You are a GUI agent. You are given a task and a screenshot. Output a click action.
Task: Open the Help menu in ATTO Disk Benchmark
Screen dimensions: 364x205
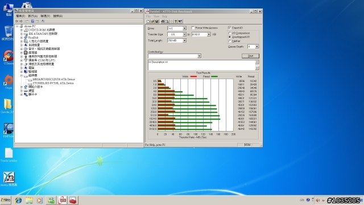click(164, 17)
